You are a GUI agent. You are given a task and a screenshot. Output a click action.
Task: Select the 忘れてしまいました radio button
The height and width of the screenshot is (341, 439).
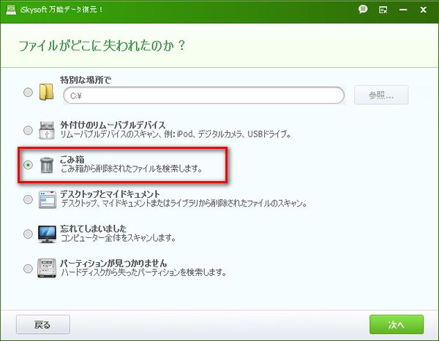pos(28,234)
